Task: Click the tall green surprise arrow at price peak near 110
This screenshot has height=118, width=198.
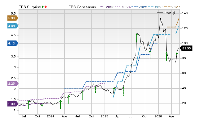Action: click(137, 38)
